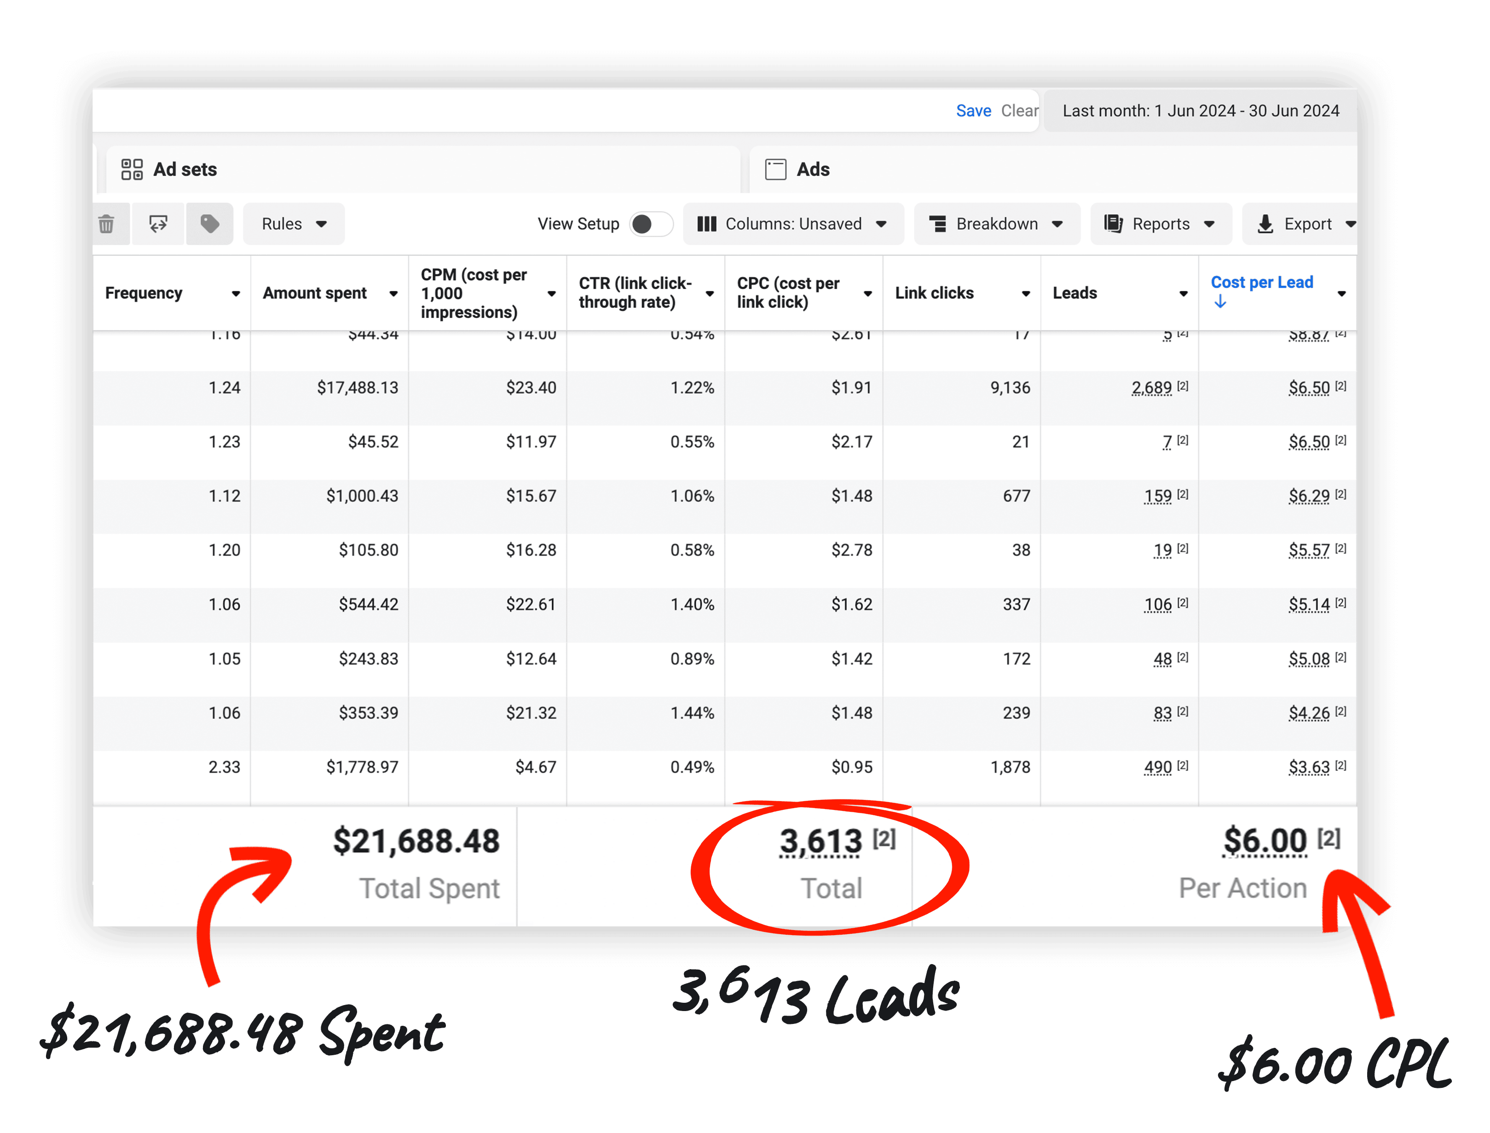Image resolution: width=1490 pixels, height=1133 pixels.
Task: Sort by Cost per Lead header
Action: point(1261,283)
